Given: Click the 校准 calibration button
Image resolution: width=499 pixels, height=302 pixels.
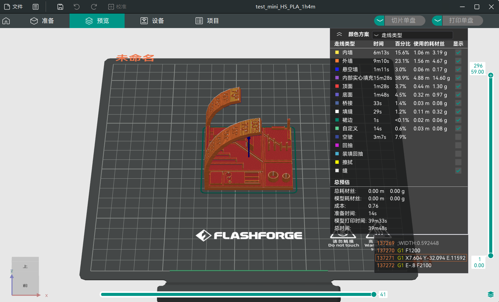Looking at the screenshot, I should point(117,7).
